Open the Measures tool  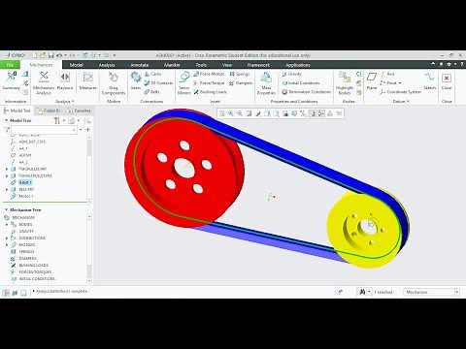87,80
